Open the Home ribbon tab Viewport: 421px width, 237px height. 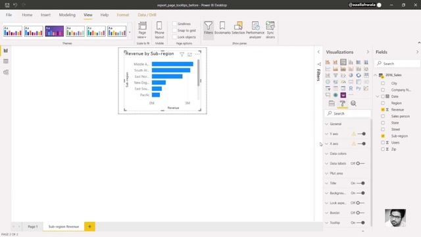point(27,14)
